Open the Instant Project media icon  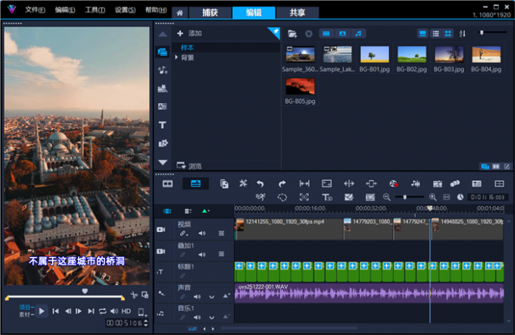(163, 89)
